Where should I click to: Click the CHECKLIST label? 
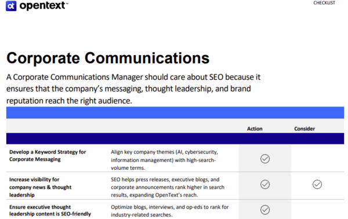(324, 3)
